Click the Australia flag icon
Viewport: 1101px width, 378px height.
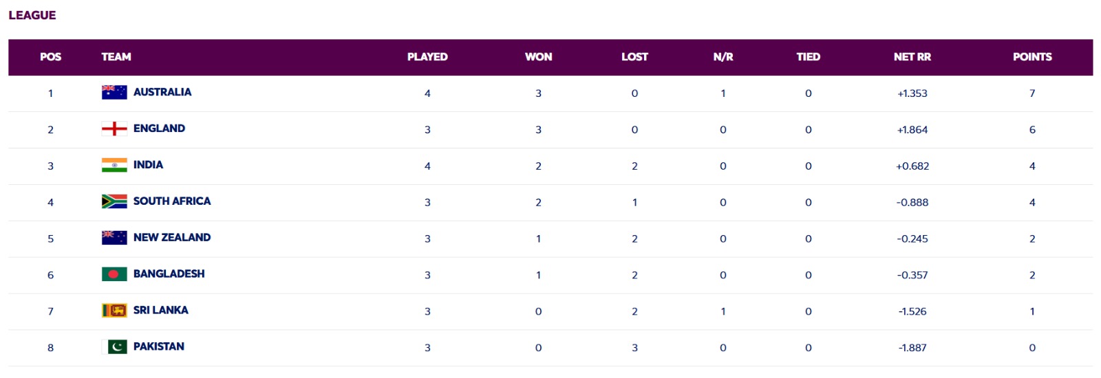coord(114,92)
